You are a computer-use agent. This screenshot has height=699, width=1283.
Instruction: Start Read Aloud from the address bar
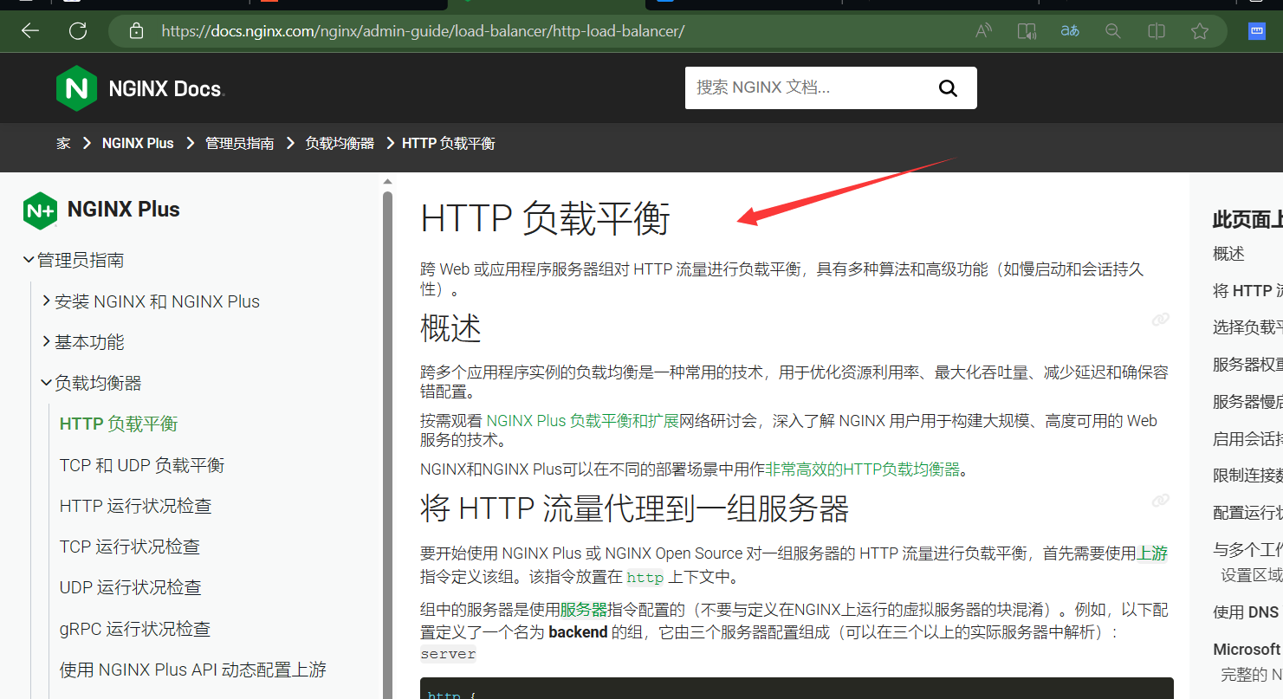[983, 31]
